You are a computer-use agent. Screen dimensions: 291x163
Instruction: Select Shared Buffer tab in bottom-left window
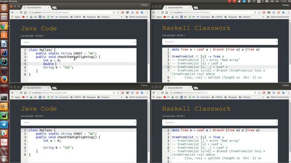pyautogui.click(x=36, y=88)
